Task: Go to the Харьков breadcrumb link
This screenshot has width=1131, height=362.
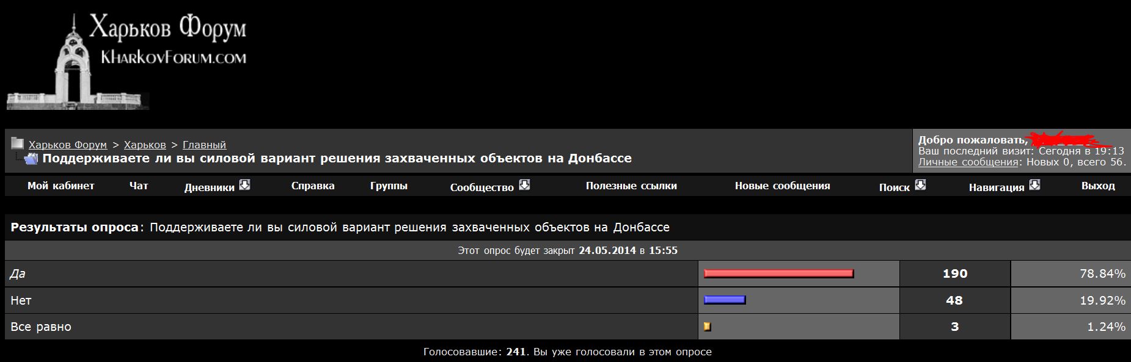Action: 145,145
